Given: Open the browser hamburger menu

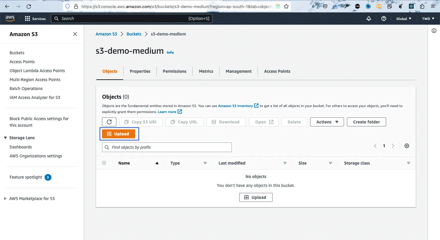Looking at the screenshot, I should pos(433,6).
